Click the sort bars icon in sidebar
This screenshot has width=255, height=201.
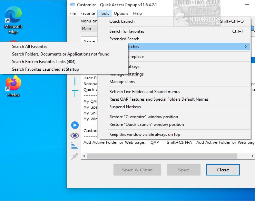pyautogui.click(x=75, y=146)
